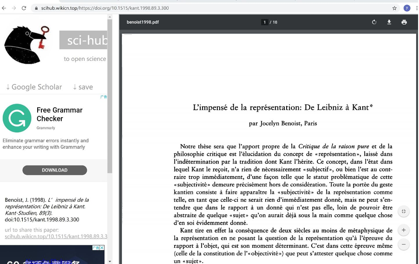The height and width of the screenshot is (264, 419).
Task: Open the Google Scholar link
Action: (x=33, y=87)
